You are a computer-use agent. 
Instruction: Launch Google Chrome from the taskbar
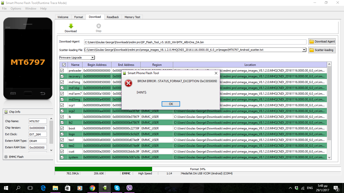click(x=92, y=188)
